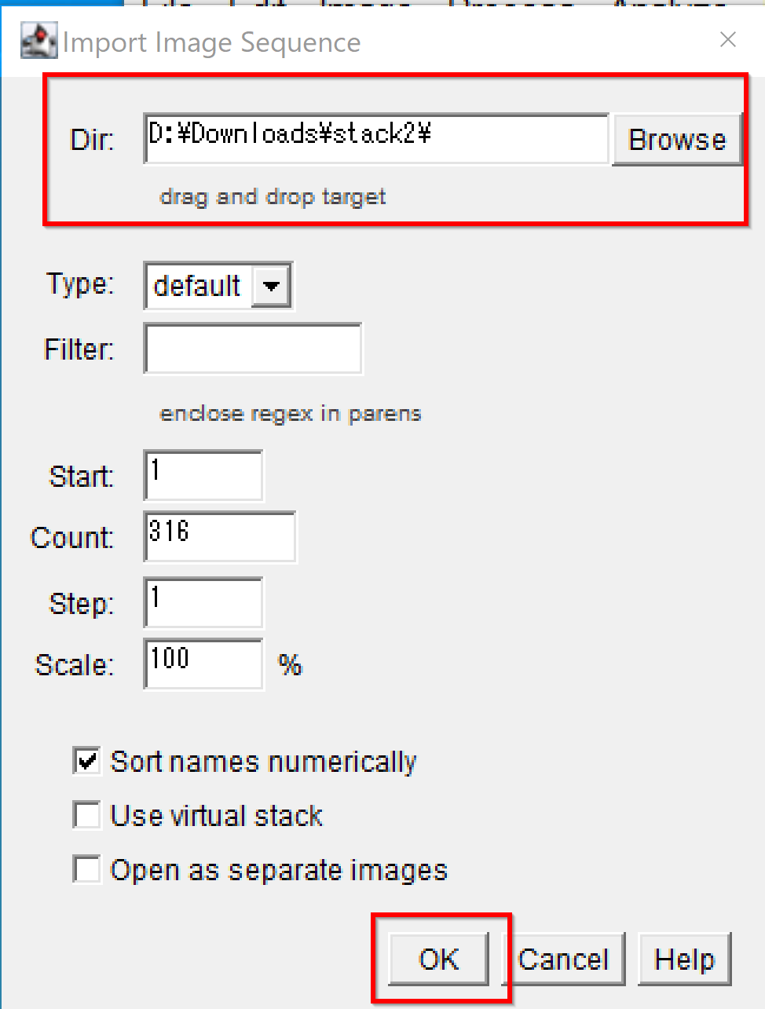
Task: Cancel the image sequence import
Action: 564,959
